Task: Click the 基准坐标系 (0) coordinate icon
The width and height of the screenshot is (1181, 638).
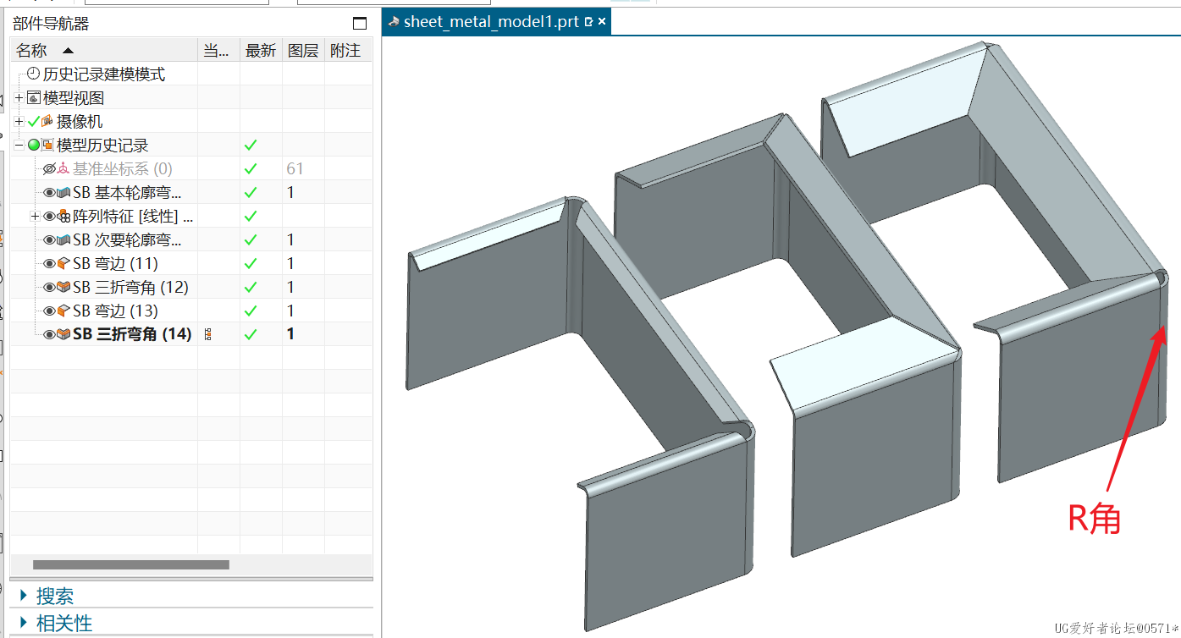Action: pyautogui.click(x=63, y=169)
